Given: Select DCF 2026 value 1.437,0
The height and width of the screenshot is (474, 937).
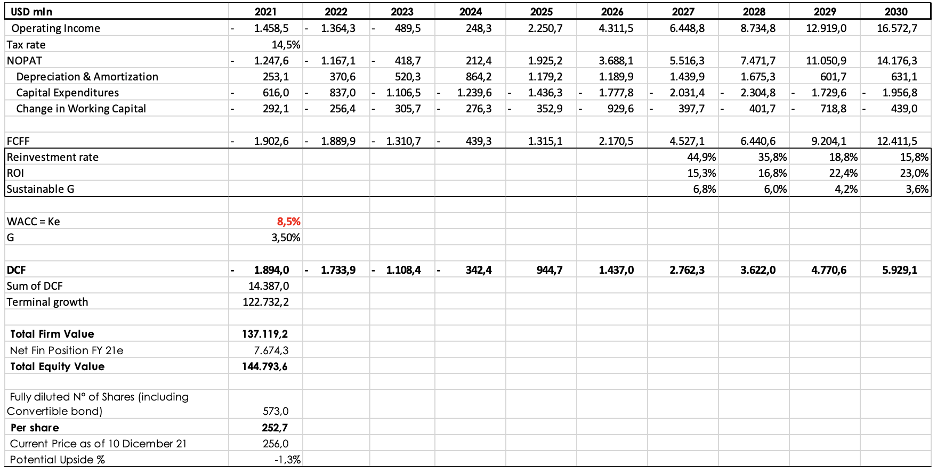Looking at the screenshot, I should [616, 270].
